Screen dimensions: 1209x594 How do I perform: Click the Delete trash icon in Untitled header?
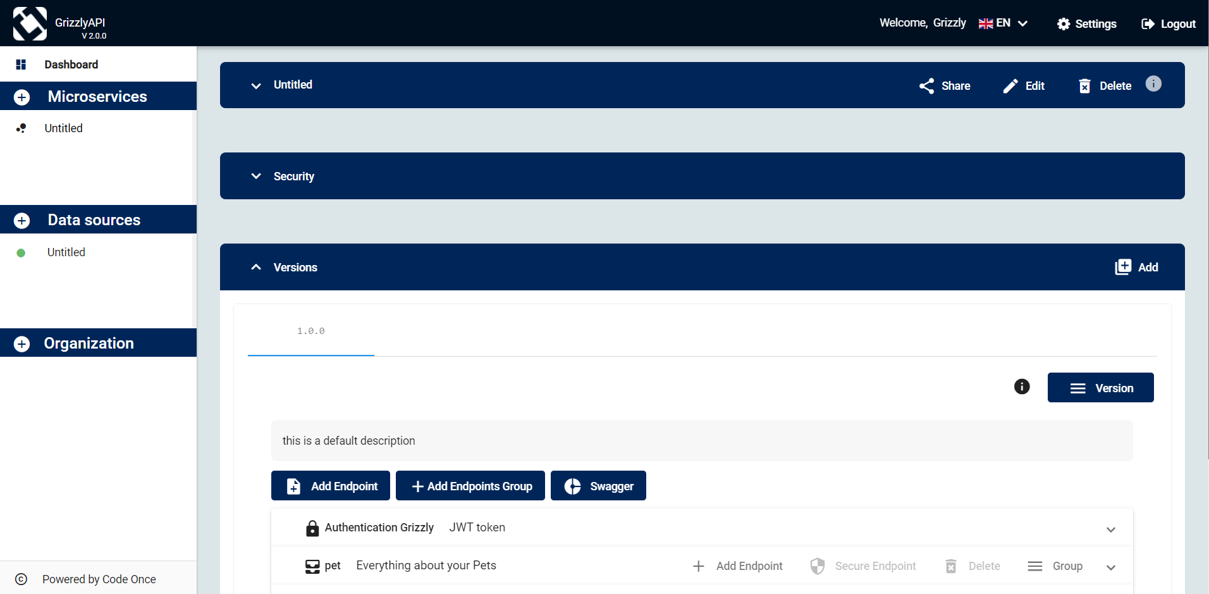tap(1084, 86)
